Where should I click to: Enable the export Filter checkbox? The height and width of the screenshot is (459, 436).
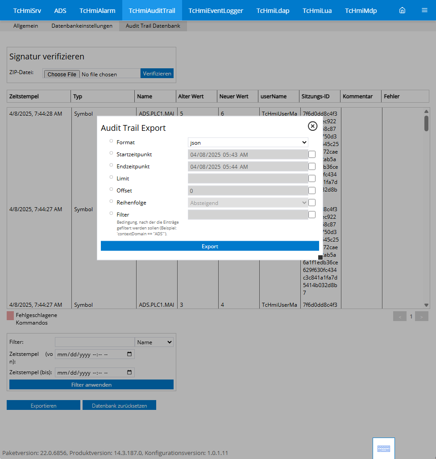[312, 215]
